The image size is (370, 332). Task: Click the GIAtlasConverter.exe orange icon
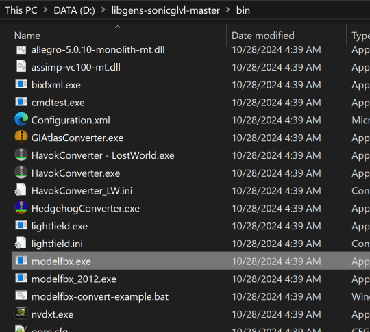[21, 137]
